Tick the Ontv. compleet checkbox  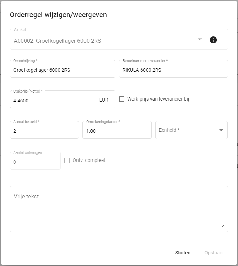(x=67, y=161)
